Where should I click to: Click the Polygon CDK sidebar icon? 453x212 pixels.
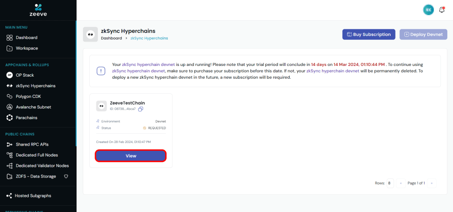pos(10,96)
